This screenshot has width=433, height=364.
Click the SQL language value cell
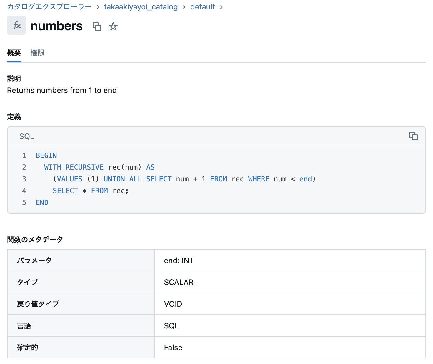click(x=290, y=326)
